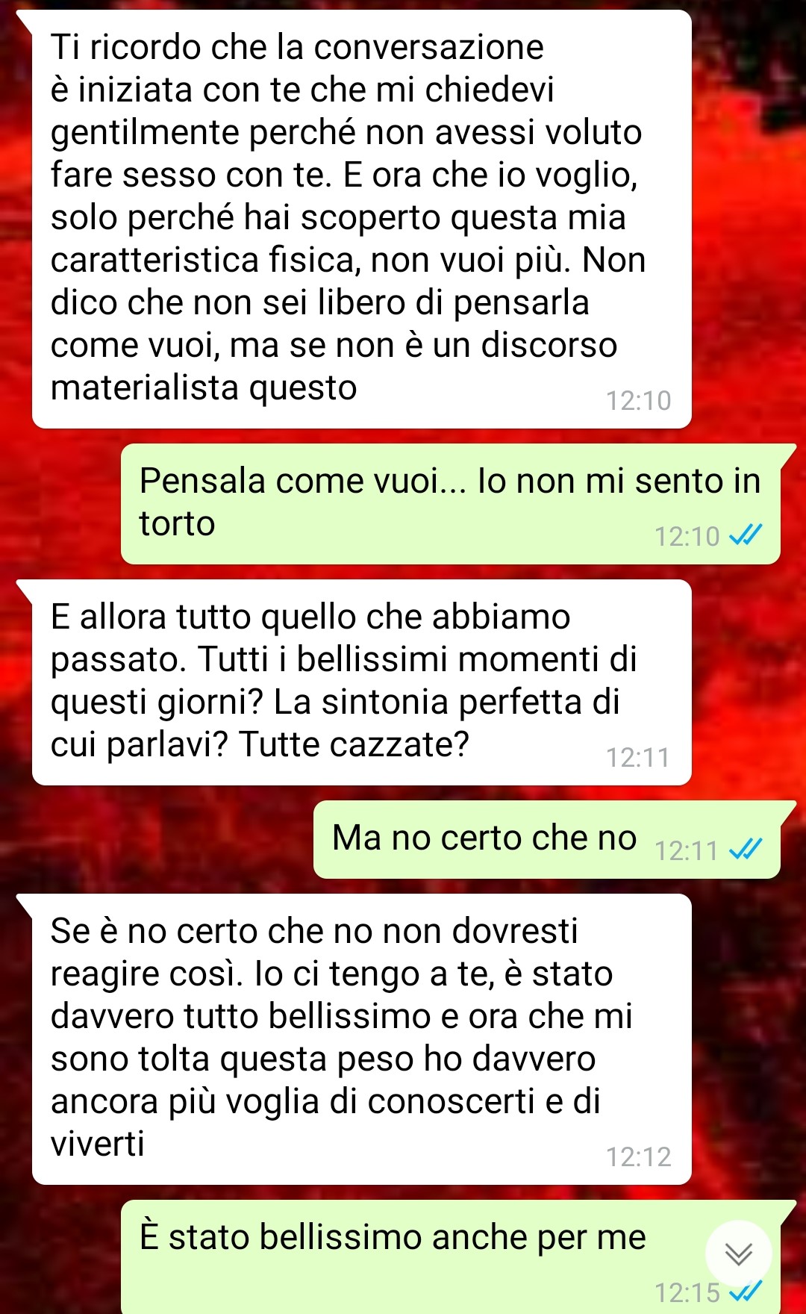The width and height of the screenshot is (806, 1314).
Task: Tap read ticks on 'È stato bellissimo' message
Action: click(x=745, y=1291)
